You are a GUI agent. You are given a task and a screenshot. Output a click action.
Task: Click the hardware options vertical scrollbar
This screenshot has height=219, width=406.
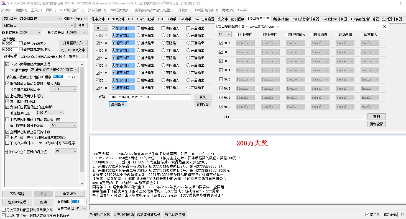82,123
